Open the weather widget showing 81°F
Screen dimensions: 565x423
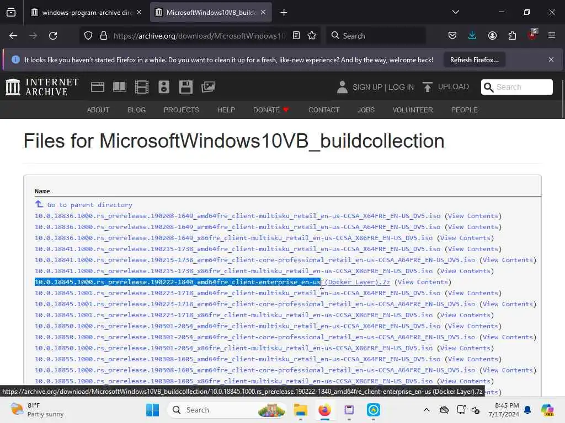click(x=37, y=410)
